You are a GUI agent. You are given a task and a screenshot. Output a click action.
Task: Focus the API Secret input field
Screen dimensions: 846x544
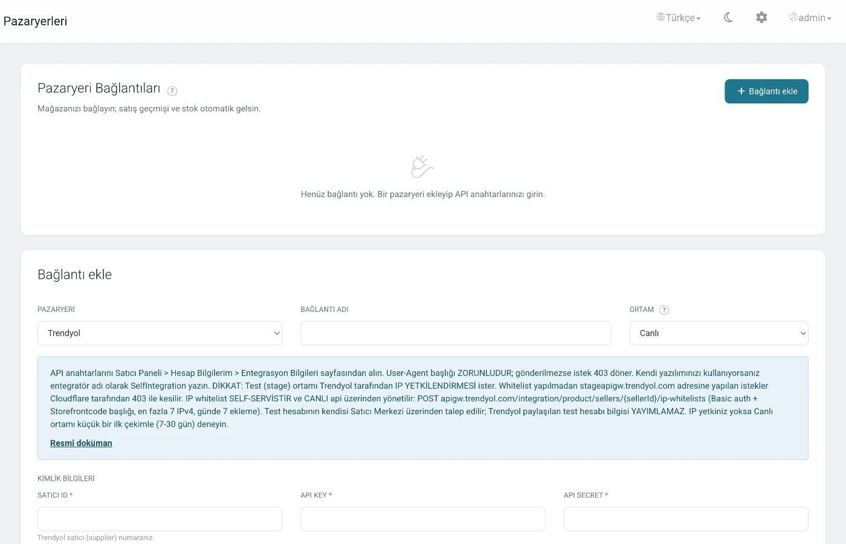click(x=686, y=519)
